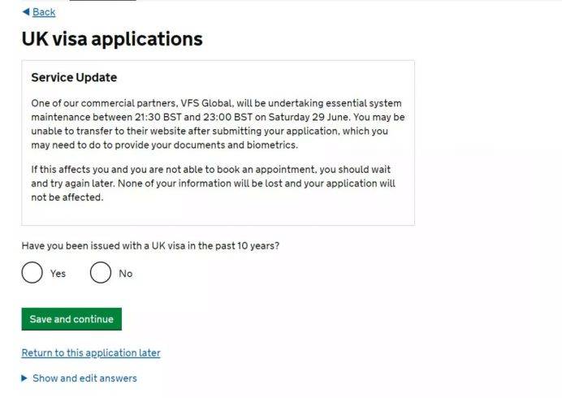Image resolution: width=562 pixels, height=398 pixels.
Task: Click the VFS Global maintenance paragraph
Action: click(x=218, y=124)
